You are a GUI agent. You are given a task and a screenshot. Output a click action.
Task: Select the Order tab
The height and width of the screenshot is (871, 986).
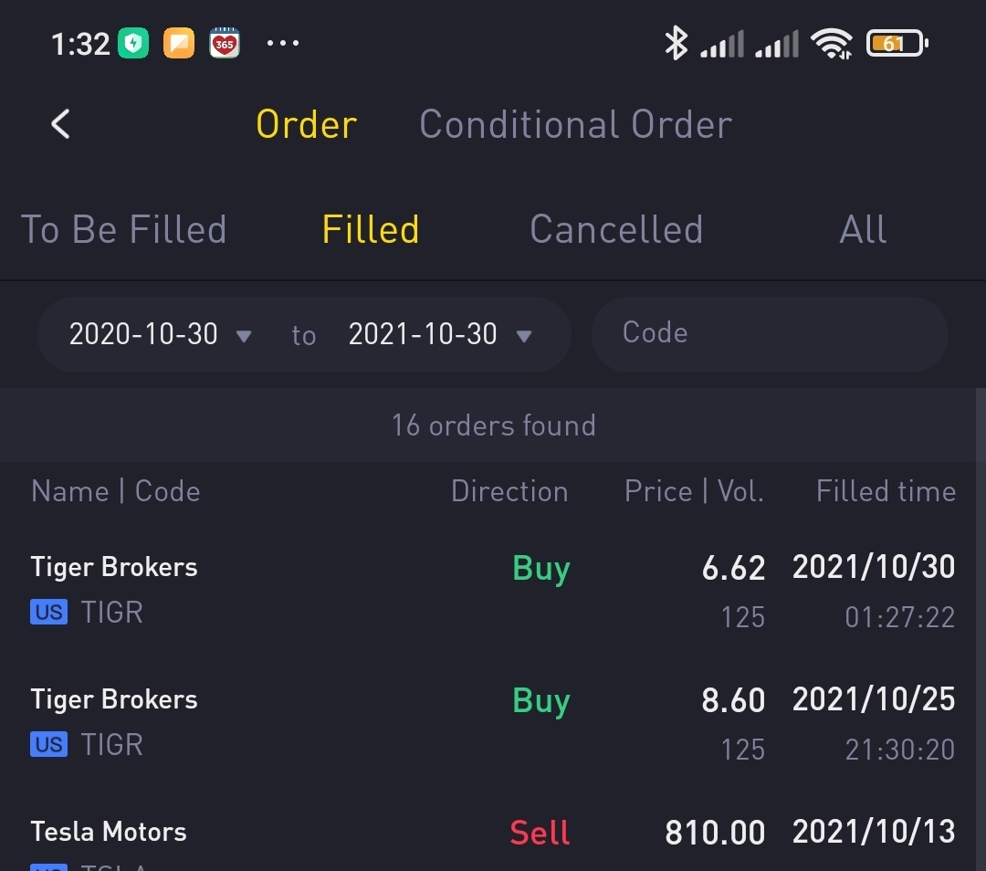click(306, 124)
